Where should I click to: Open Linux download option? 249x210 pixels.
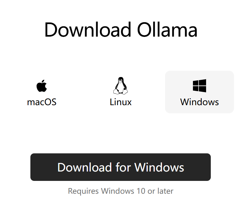[x=121, y=92]
